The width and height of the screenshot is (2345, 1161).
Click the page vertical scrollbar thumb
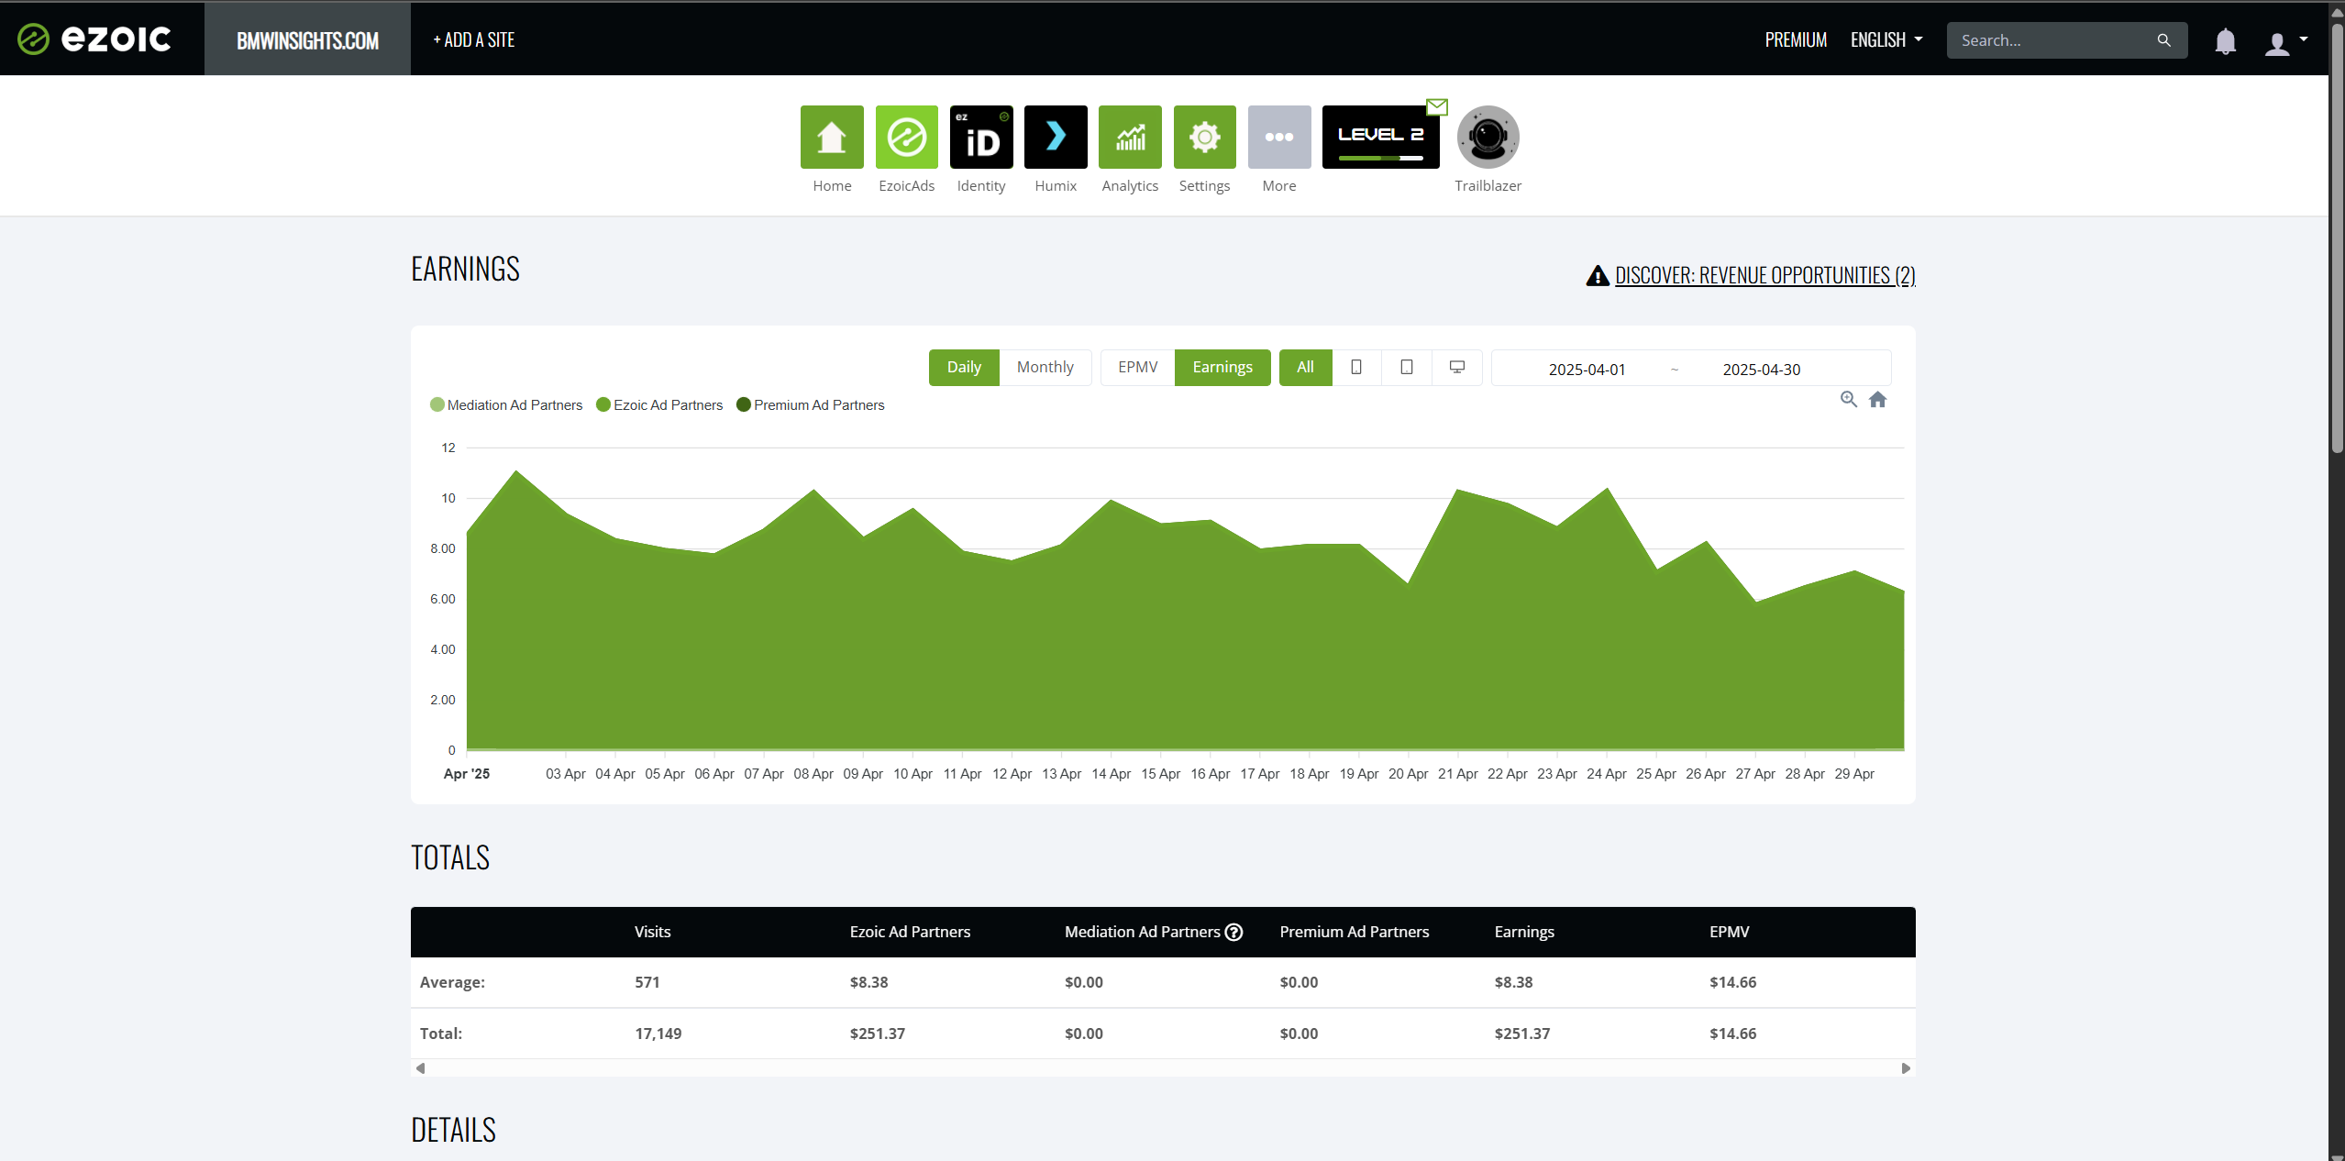coord(2337,238)
